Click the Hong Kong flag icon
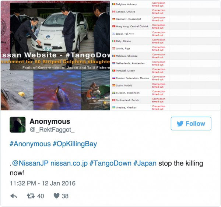The height and width of the screenshot is (207, 221). click(x=114, y=27)
